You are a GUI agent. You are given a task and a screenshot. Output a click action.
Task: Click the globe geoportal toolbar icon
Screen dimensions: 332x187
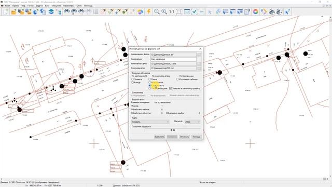[36, 11]
